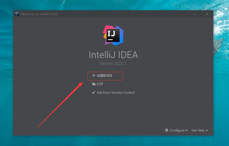Screen dimensions: 229x146
Task: Minimize the Welcome to IntelliJ IDEA window
Action: click(x=195, y=14)
